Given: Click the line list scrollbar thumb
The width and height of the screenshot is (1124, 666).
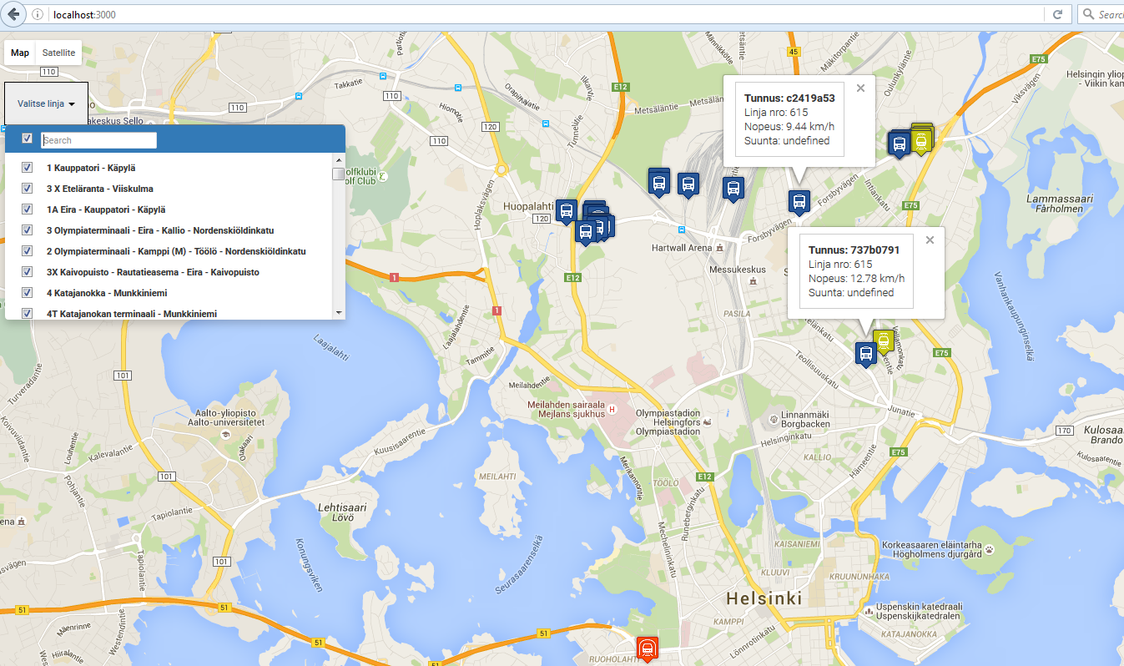Looking at the screenshot, I should 338,174.
